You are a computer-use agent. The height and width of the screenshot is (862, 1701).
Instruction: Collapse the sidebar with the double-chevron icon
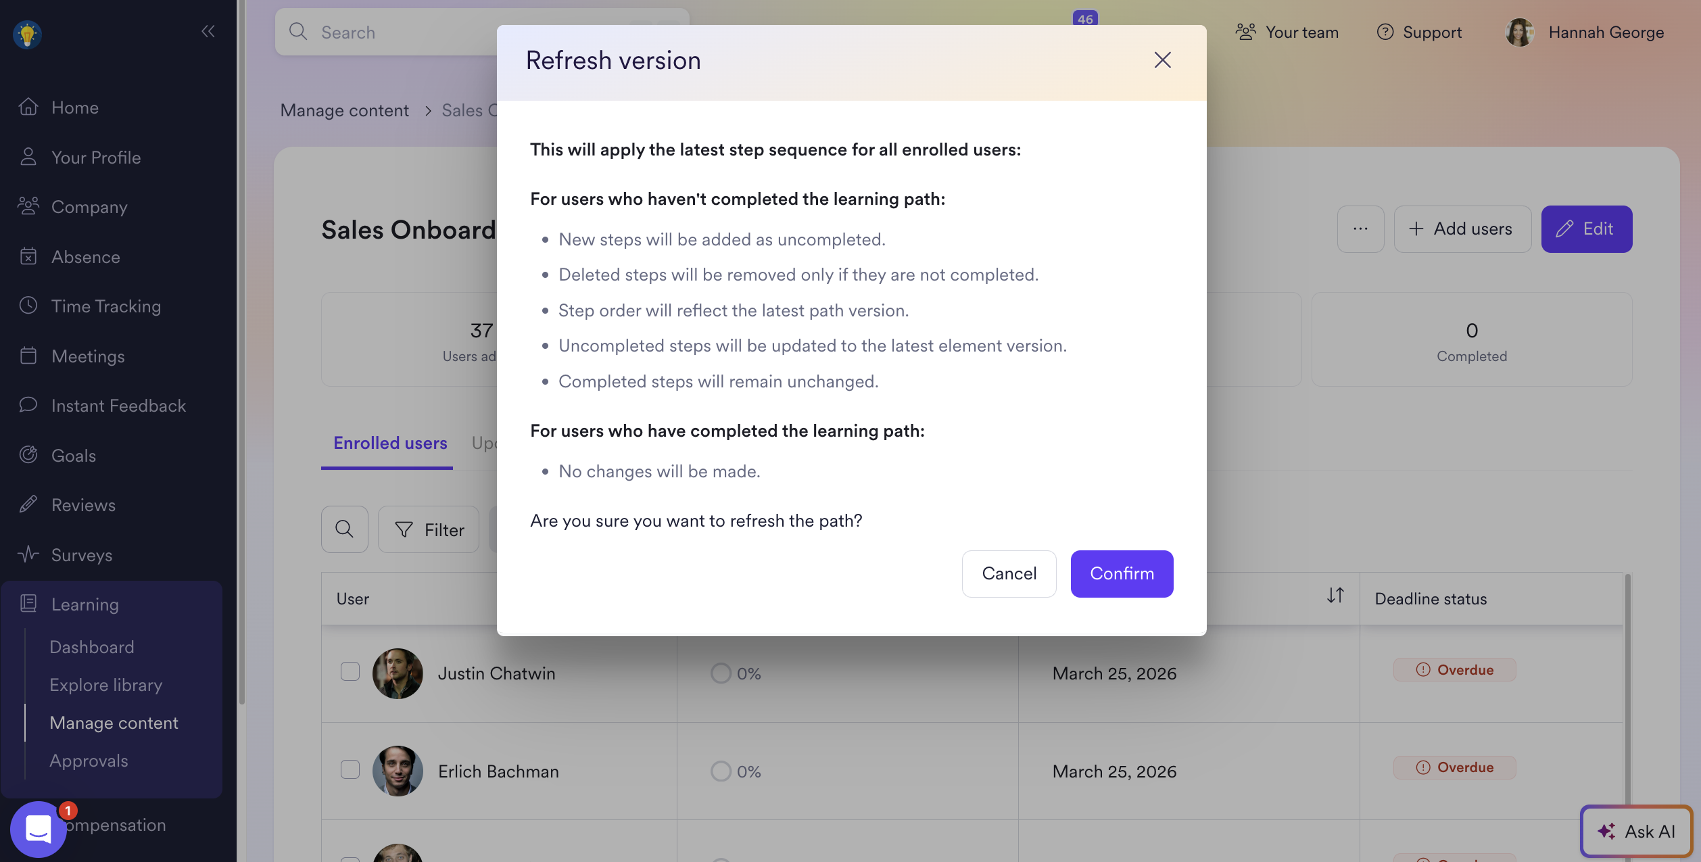[208, 31]
